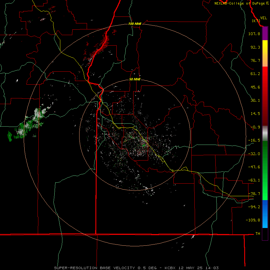Click the 45.6 velocity scale value
This screenshot has height=270, width=270.
pos(255,87)
